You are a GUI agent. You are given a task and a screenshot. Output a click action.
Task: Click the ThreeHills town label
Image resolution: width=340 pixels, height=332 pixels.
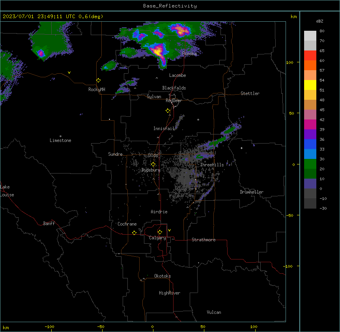click(x=212, y=165)
